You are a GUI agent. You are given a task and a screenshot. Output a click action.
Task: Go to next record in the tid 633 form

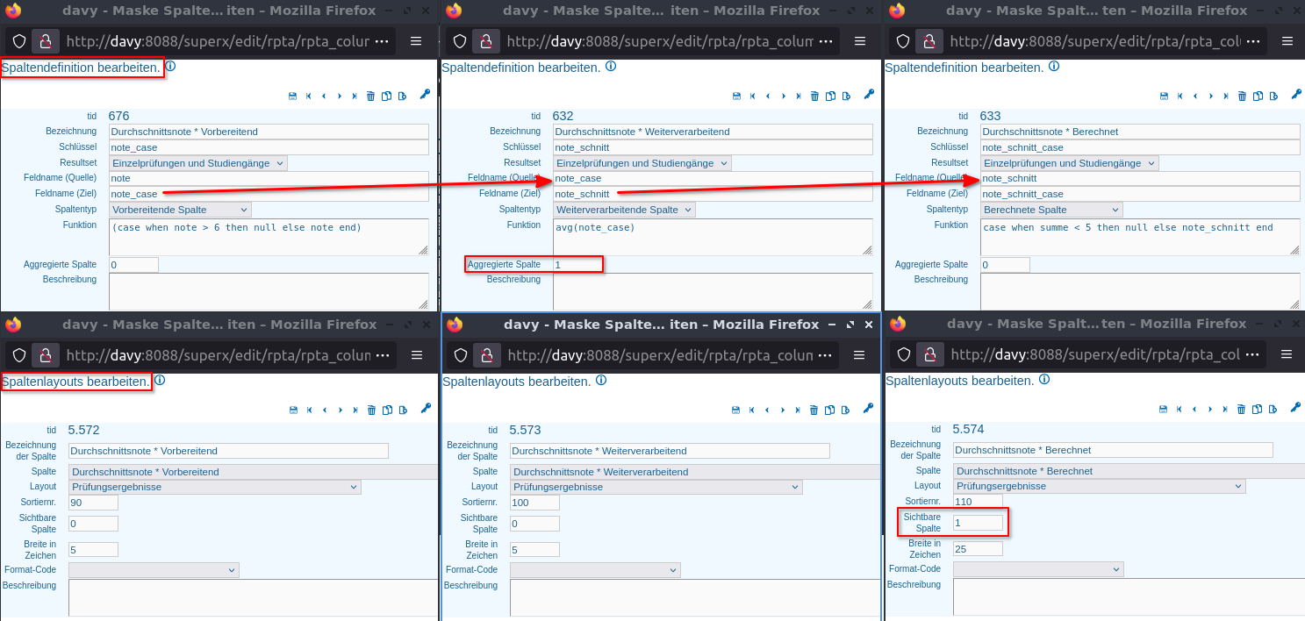(x=1210, y=96)
